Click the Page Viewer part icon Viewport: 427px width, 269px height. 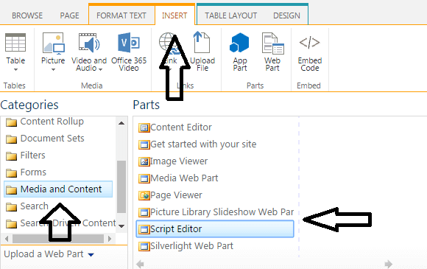pyautogui.click(x=144, y=195)
